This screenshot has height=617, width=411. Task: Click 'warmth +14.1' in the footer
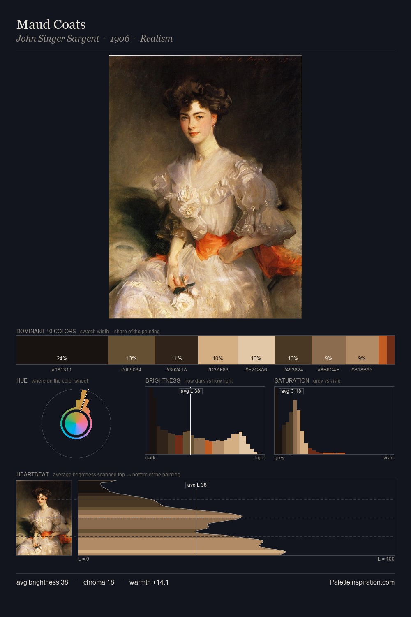tap(149, 582)
